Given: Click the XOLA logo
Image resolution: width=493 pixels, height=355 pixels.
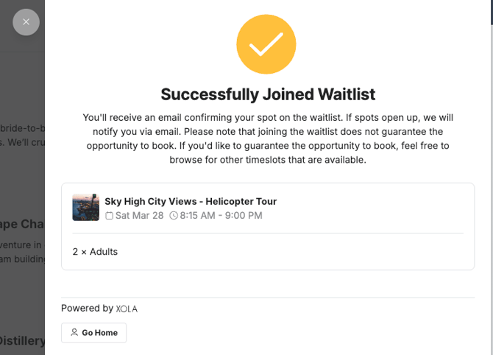Looking at the screenshot, I should tap(127, 309).
